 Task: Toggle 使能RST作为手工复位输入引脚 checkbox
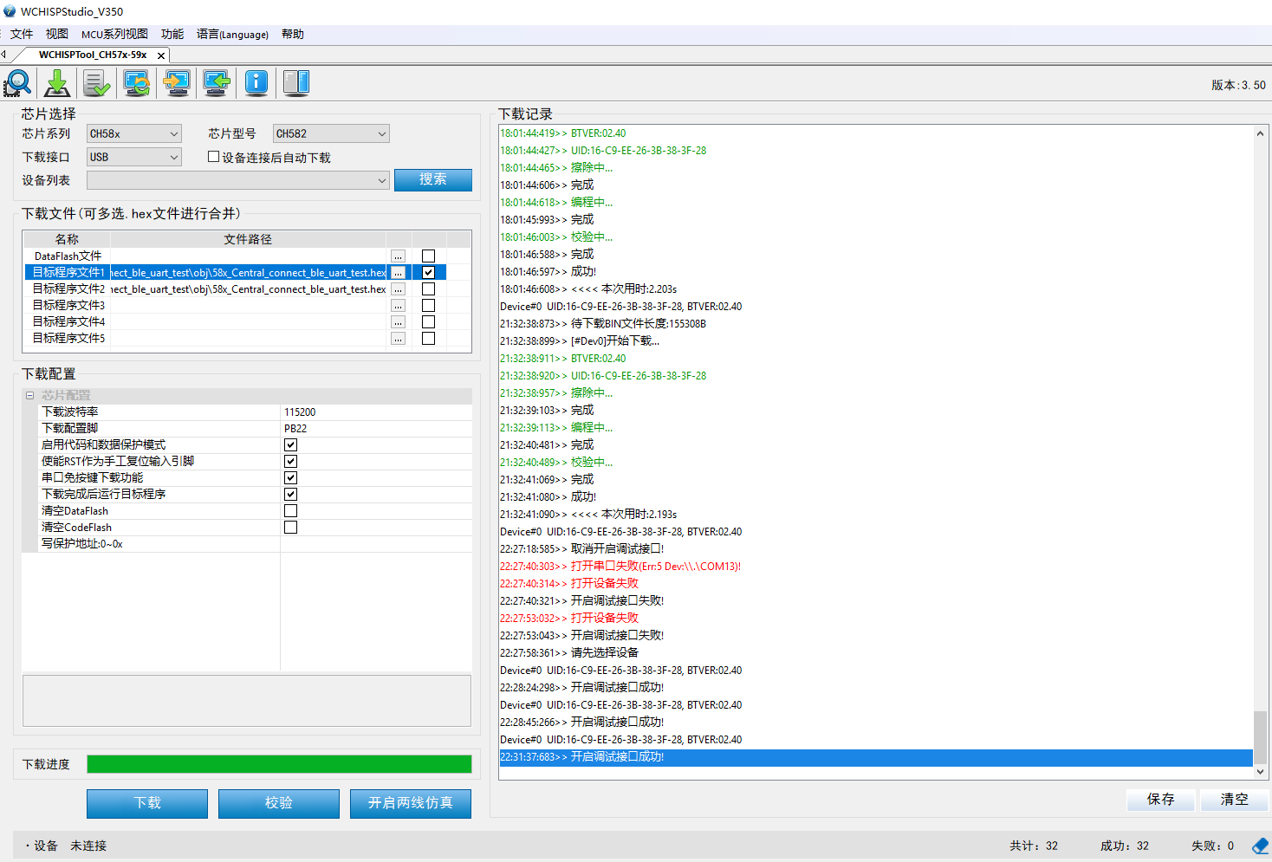[290, 461]
